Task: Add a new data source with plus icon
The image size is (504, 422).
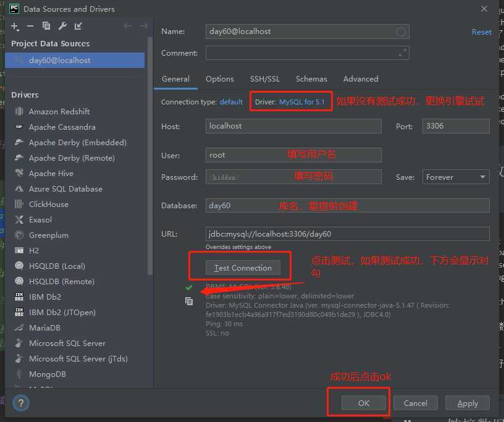Action: coord(15,26)
